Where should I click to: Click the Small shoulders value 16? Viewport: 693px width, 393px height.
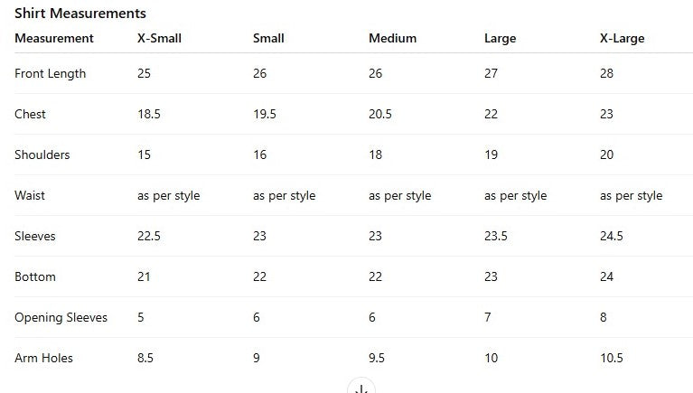click(260, 154)
